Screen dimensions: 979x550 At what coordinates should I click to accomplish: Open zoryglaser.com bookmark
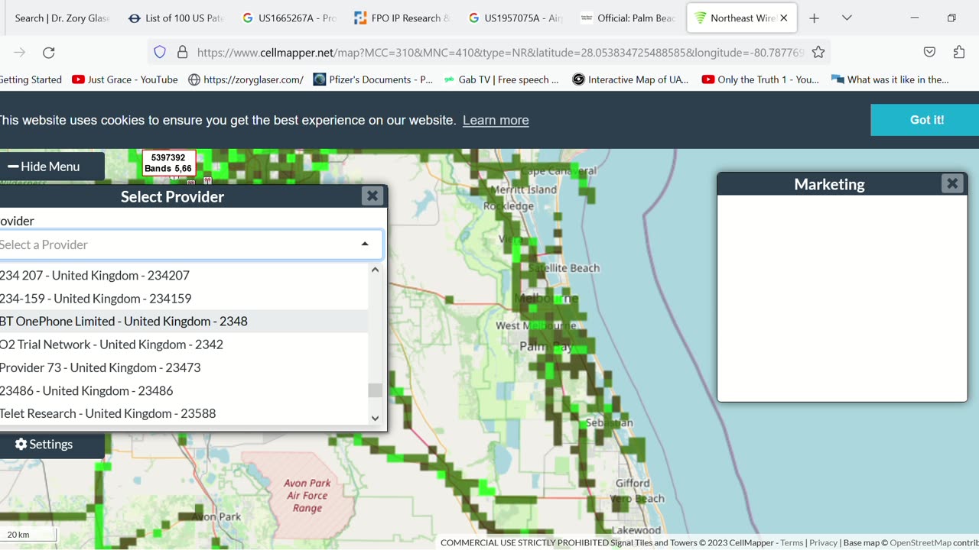(246, 79)
